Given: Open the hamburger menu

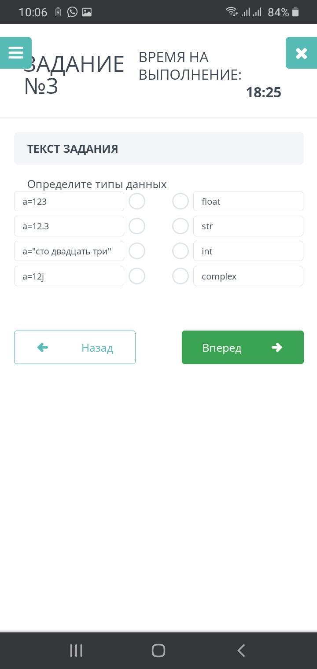Looking at the screenshot, I should [16, 53].
